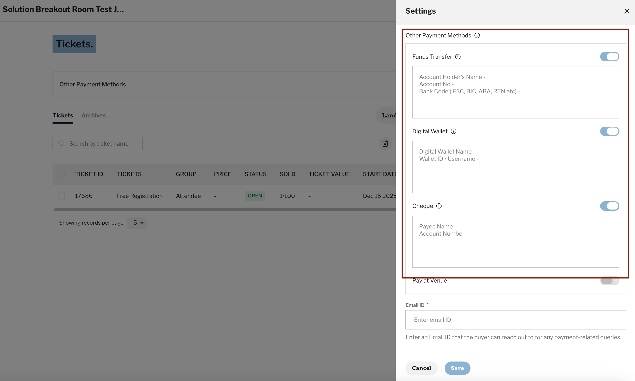Click the Email ID field label
This screenshot has width=635, height=381.
coord(415,305)
